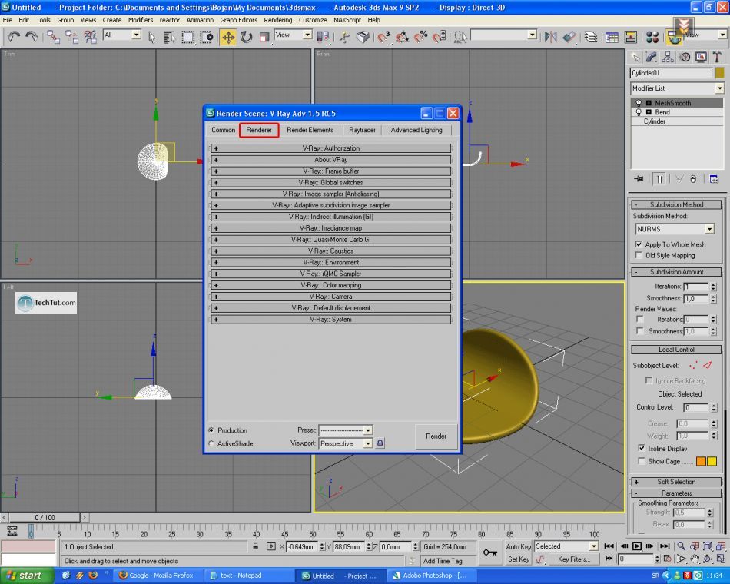This screenshot has height=584, width=730.
Task: Click the Undo arrow in main toolbar
Action: coord(14,37)
